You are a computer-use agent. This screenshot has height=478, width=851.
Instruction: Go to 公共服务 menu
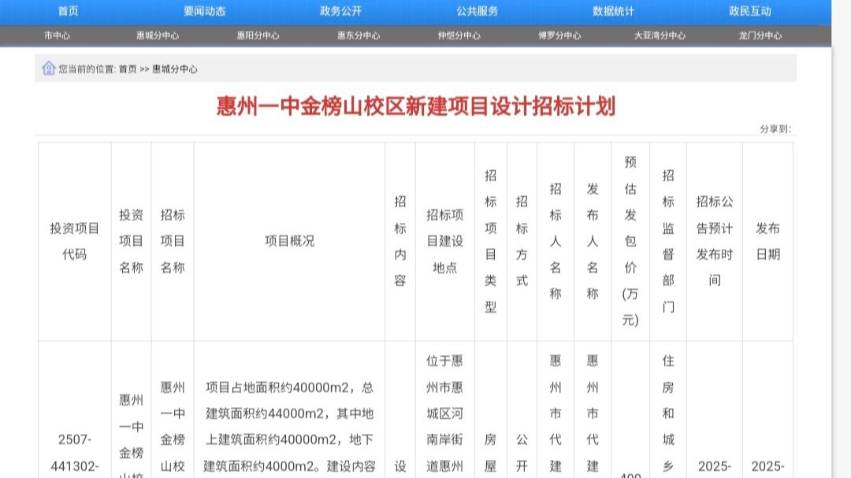(x=477, y=11)
